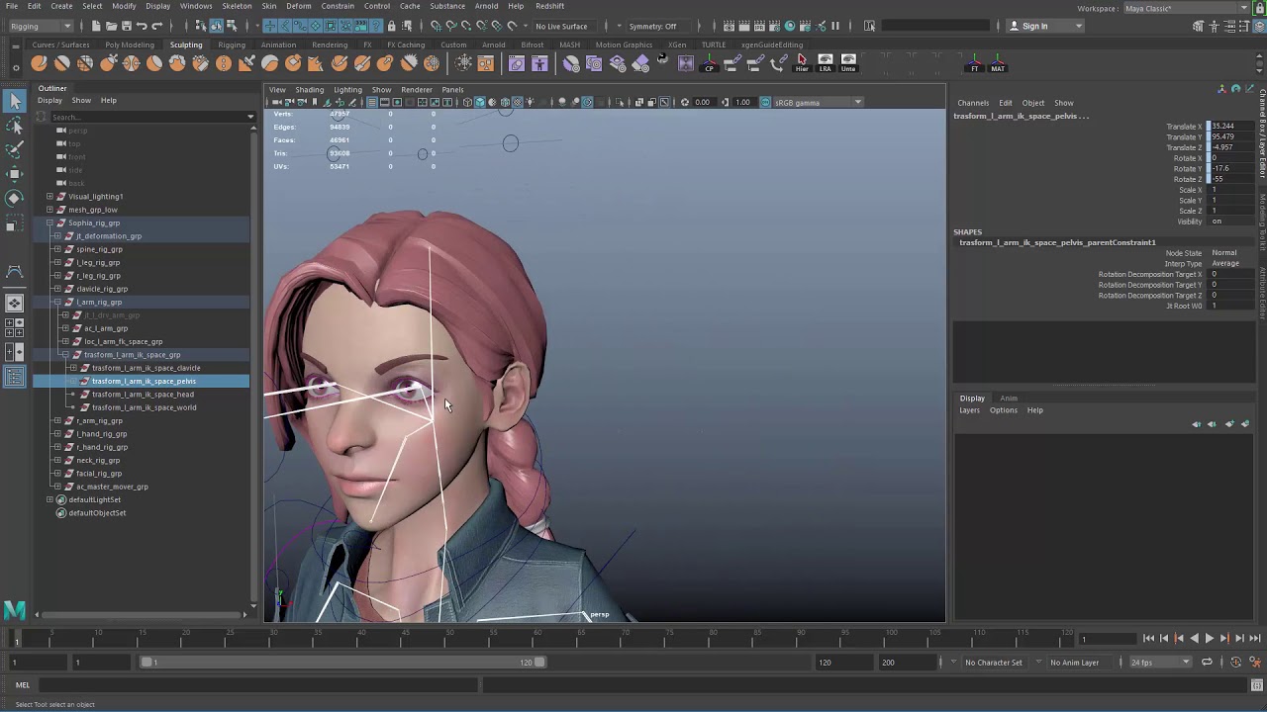Screen dimensions: 1267x712
Task: Click the time range slider bar
Action: [x=341, y=663]
